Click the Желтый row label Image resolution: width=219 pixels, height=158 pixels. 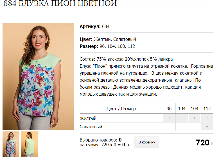pos(88,118)
